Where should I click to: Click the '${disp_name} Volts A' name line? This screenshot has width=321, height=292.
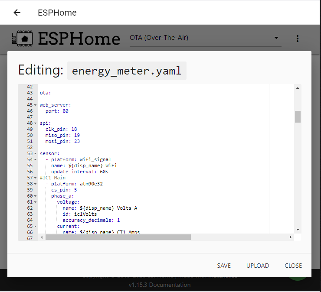[100, 208]
